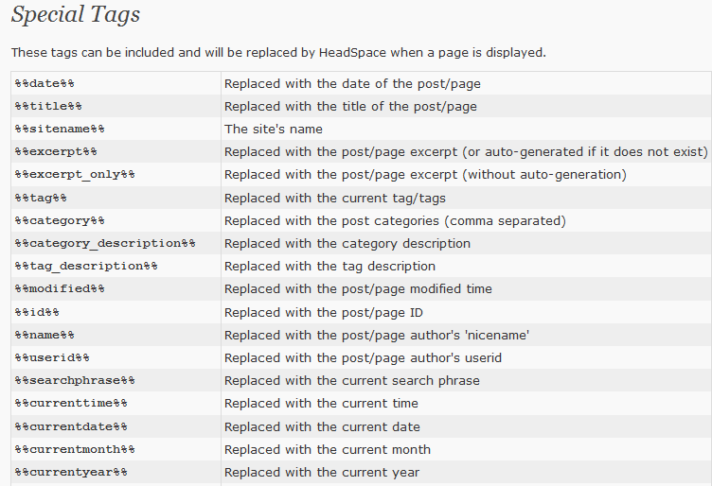Click the %%userid%% tag
This screenshot has width=712, height=486.
coord(52,357)
